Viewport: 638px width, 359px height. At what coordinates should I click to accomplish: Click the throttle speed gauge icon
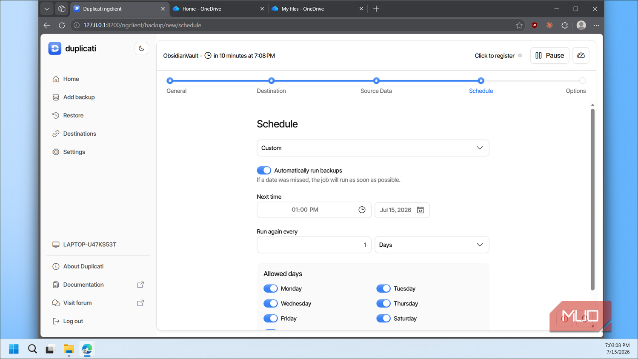pyautogui.click(x=581, y=56)
